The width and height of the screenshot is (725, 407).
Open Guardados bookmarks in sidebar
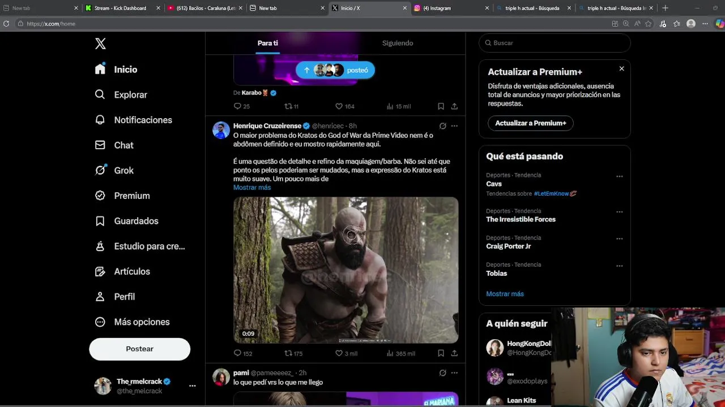click(127, 221)
